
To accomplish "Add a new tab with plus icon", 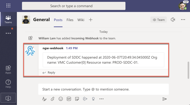I will point(91,20).
